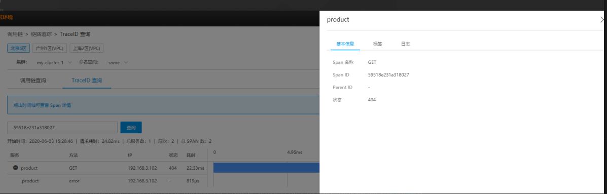Click the 查询 search button

point(131,128)
